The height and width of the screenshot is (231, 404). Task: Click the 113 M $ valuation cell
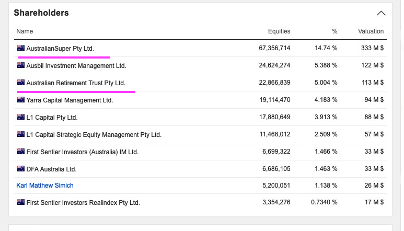coord(372,83)
